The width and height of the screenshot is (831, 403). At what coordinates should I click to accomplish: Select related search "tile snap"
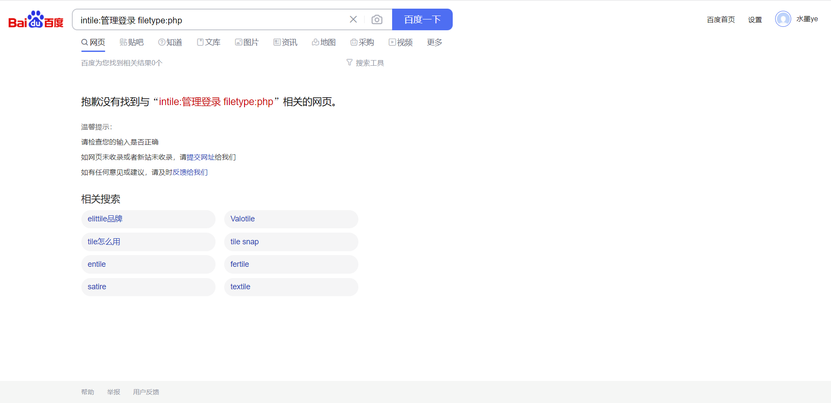point(245,242)
